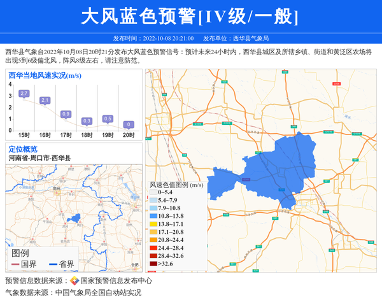Click the 0 data label at 20时
382x300 pixels.
click(x=129, y=124)
